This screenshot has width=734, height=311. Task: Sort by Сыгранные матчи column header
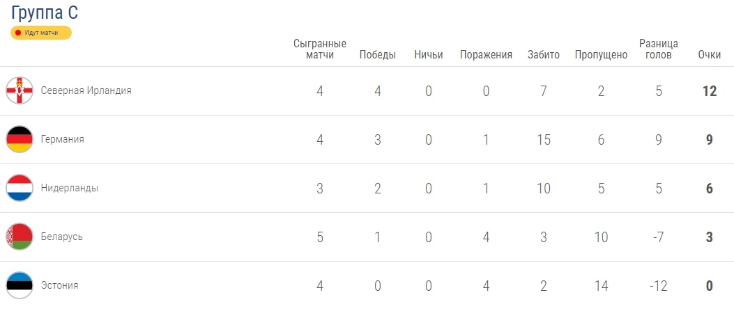coord(320,49)
